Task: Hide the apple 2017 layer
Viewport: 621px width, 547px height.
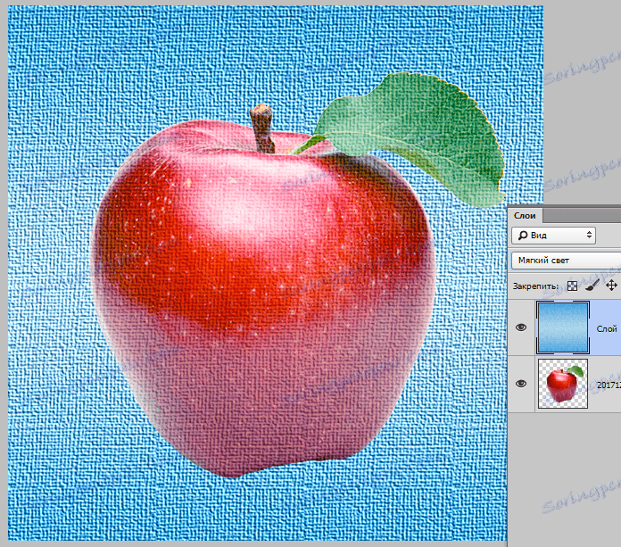Action: (x=521, y=384)
